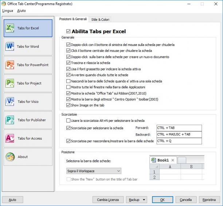
Task: Toggle Abilita Tabs per Excel checkbox
Action: pos(68,31)
